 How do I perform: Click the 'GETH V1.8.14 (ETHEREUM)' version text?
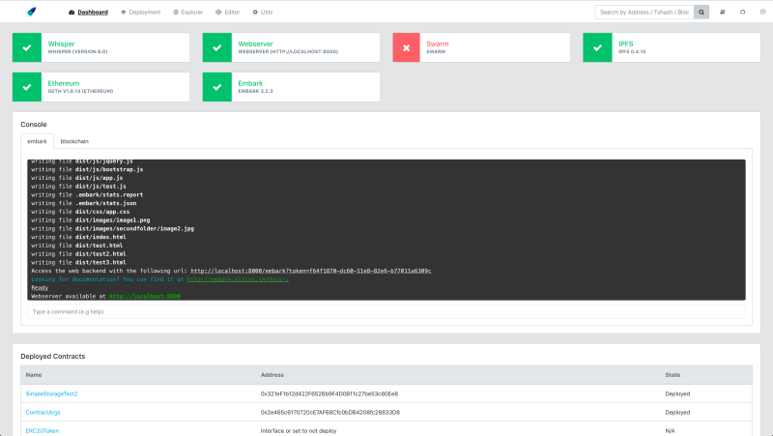[80, 91]
